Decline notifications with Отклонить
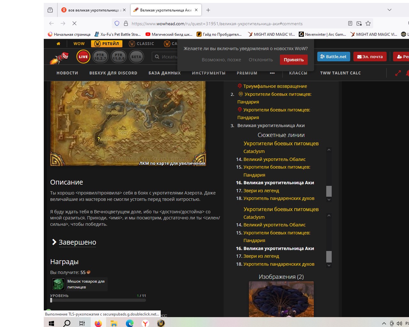 click(261, 60)
